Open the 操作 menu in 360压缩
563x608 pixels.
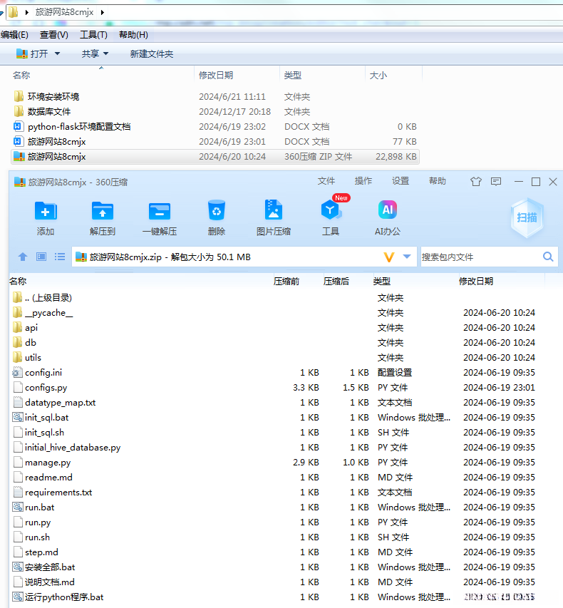(363, 181)
